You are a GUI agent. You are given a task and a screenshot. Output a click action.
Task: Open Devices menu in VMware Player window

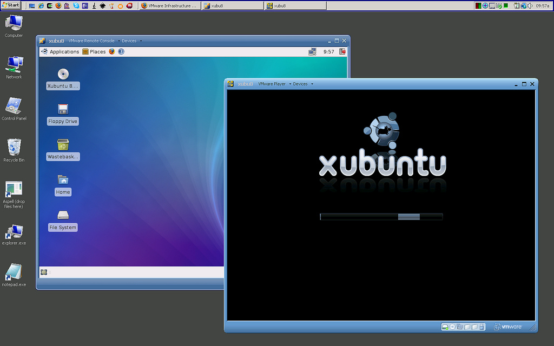tap(303, 84)
